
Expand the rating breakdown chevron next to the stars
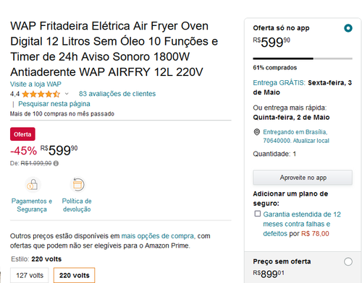pos(67,94)
